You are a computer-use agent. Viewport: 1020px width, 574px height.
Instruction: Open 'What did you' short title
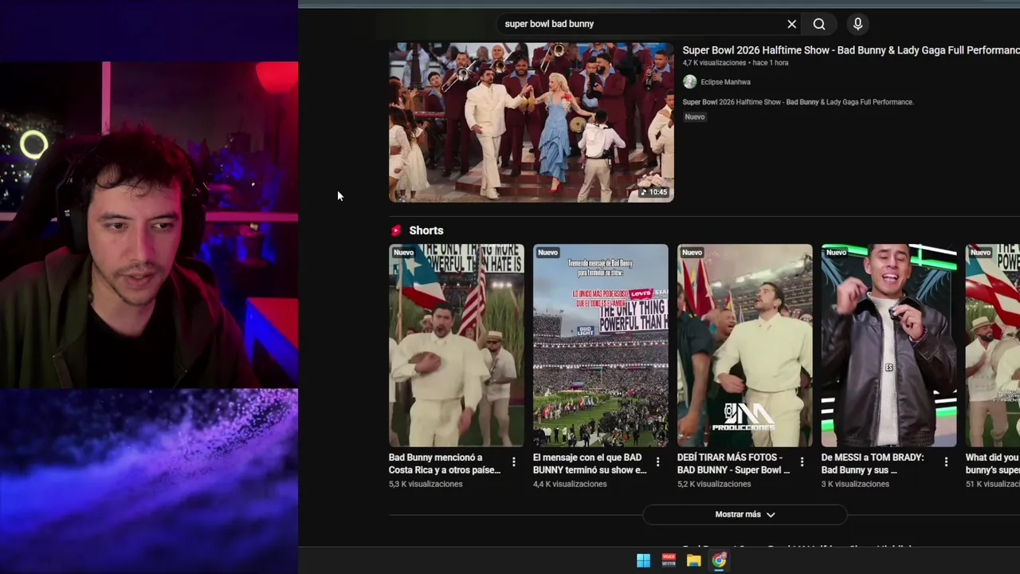[x=993, y=464]
